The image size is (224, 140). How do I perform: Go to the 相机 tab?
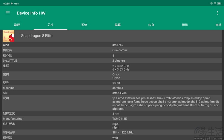click(185, 25)
